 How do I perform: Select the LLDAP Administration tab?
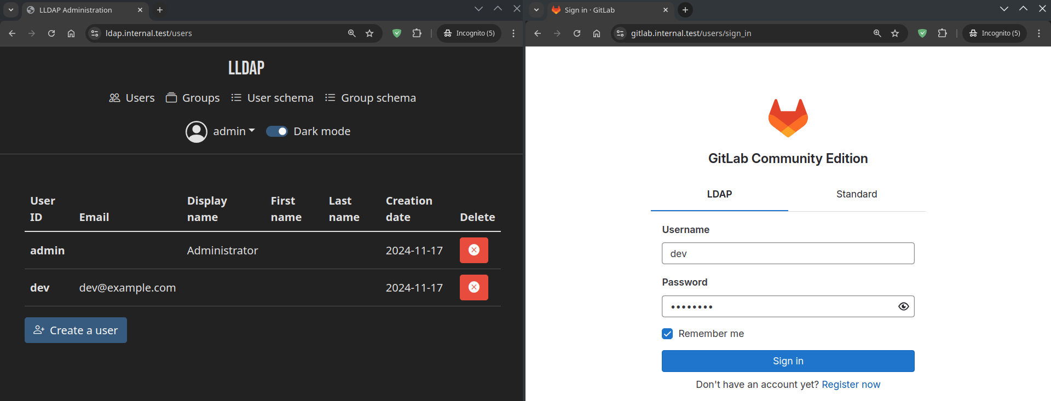85,10
